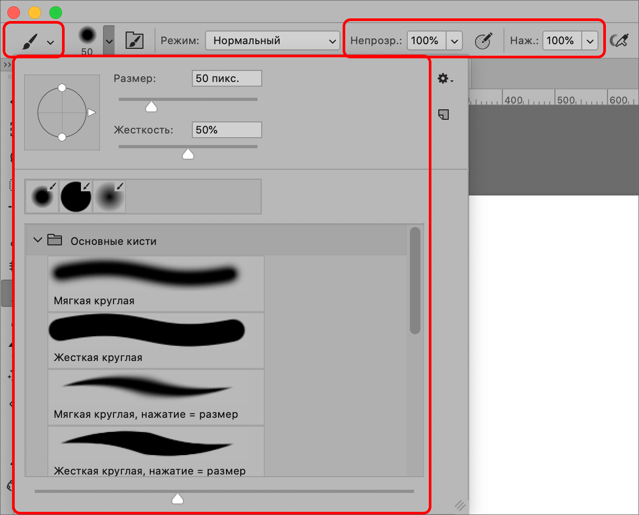The height and width of the screenshot is (515, 639).
Task: Click the brush list vertical scrollbar
Action: click(x=415, y=281)
